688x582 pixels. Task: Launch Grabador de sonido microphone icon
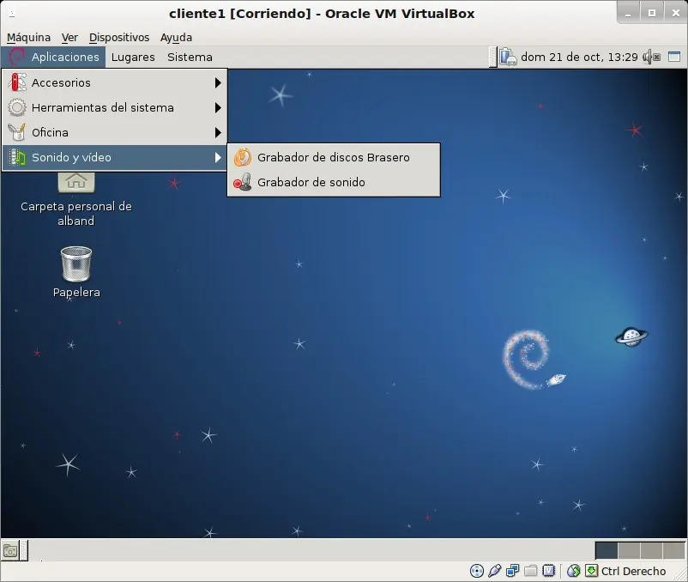pyautogui.click(x=243, y=182)
